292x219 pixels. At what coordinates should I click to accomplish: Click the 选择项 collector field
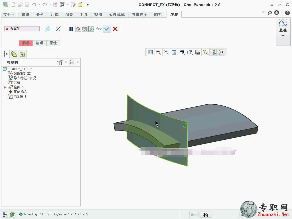tap(22, 29)
